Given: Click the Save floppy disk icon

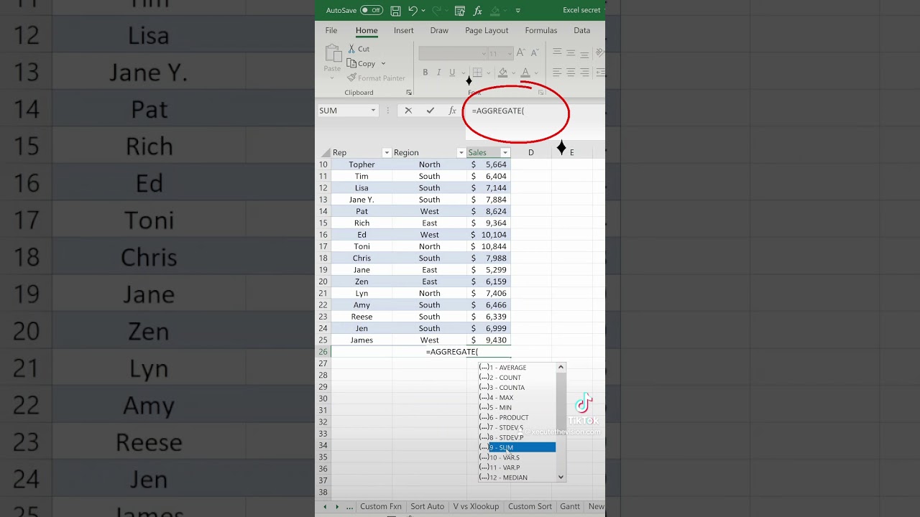Looking at the screenshot, I should click(396, 11).
